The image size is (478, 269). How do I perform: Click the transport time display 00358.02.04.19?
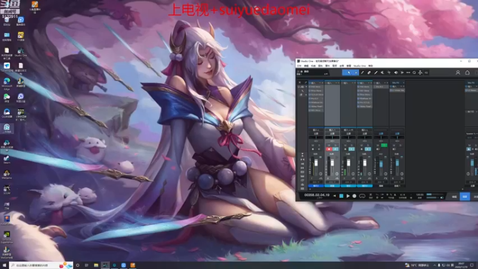click(317, 195)
